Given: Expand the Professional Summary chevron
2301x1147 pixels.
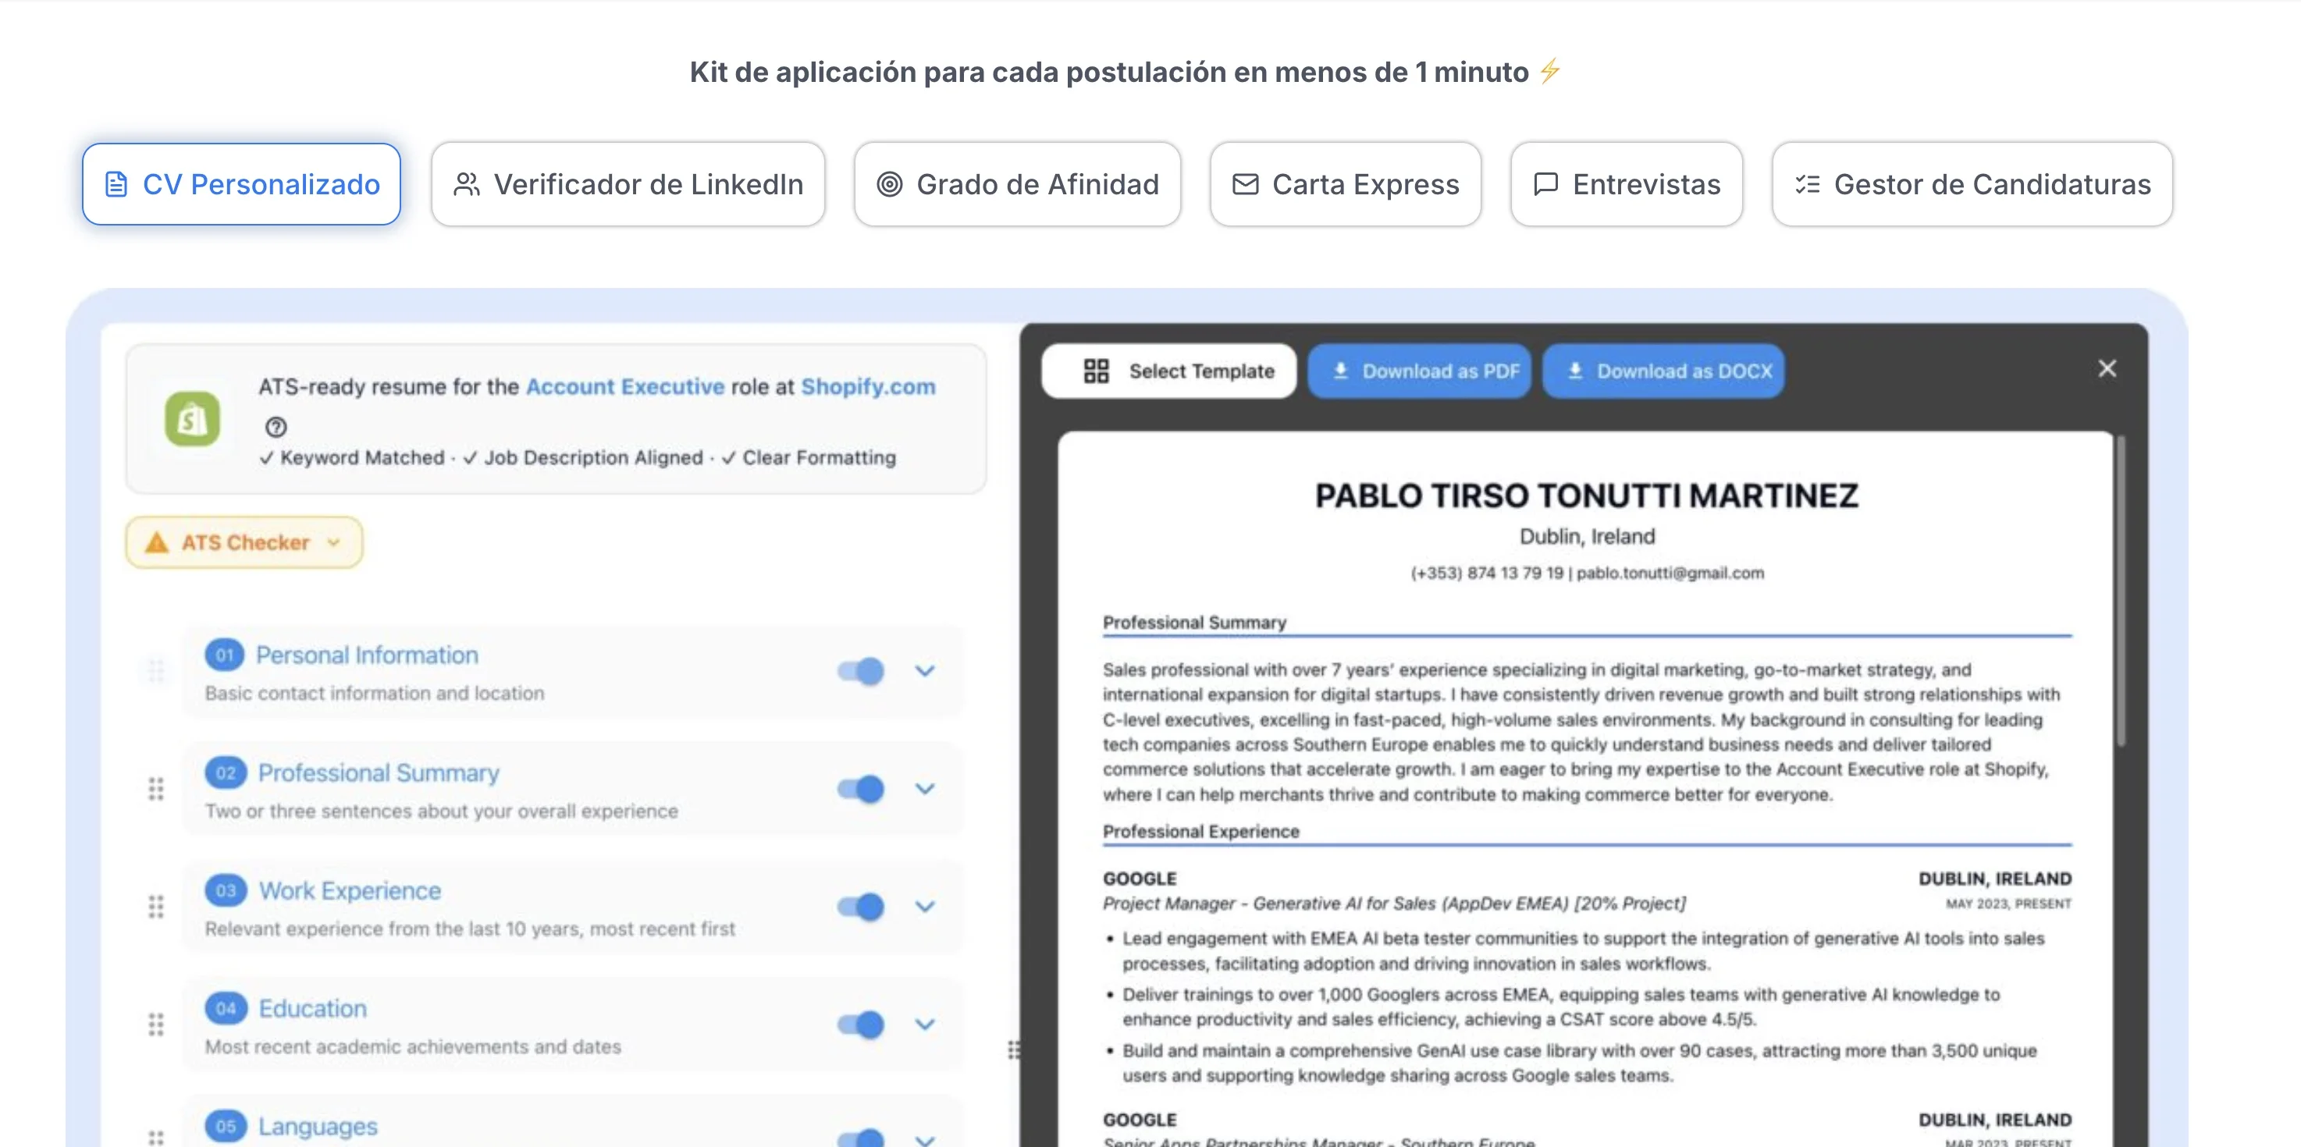Looking at the screenshot, I should click(x=926, y=788).
